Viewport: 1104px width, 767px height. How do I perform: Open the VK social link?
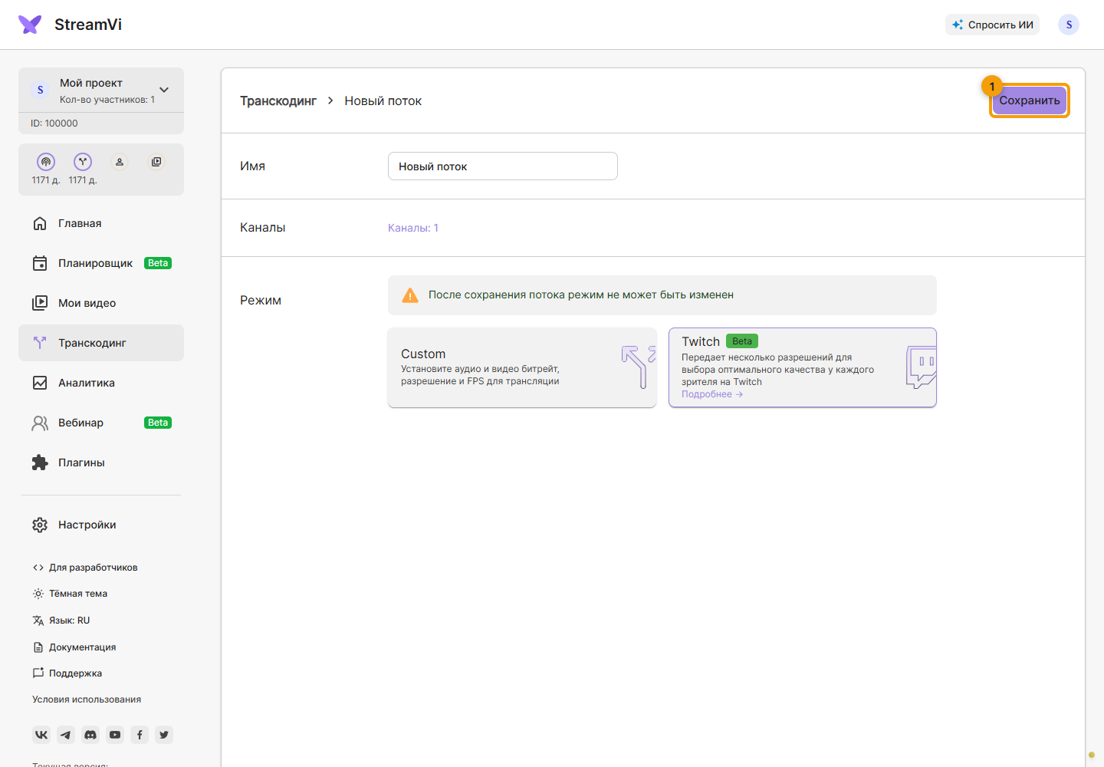point(41,735)
